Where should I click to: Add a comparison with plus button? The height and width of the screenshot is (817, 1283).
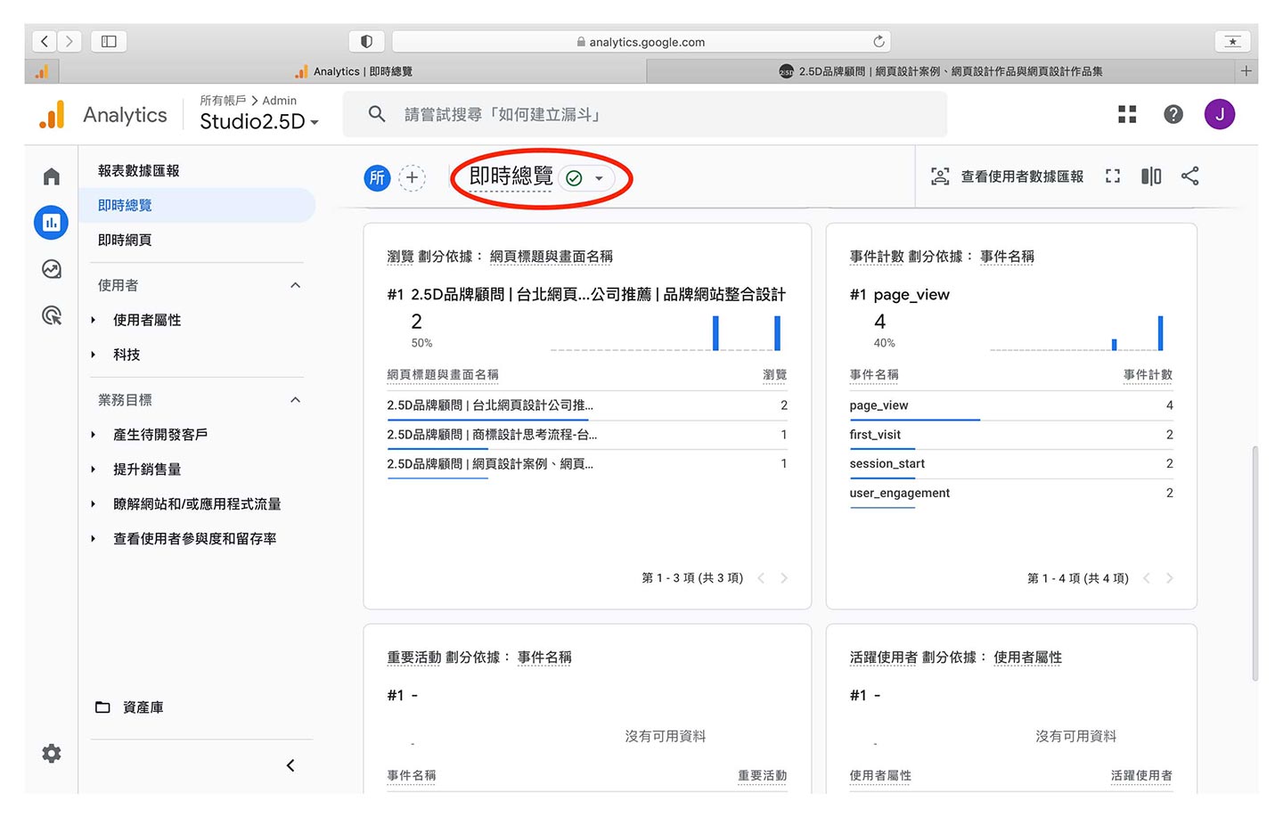click(x=412, y=177)
